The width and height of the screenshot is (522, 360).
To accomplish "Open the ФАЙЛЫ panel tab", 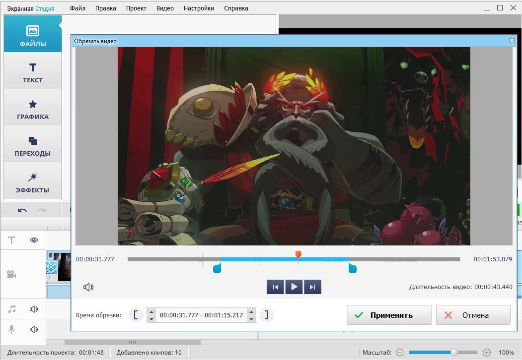I will pos(33,36).
